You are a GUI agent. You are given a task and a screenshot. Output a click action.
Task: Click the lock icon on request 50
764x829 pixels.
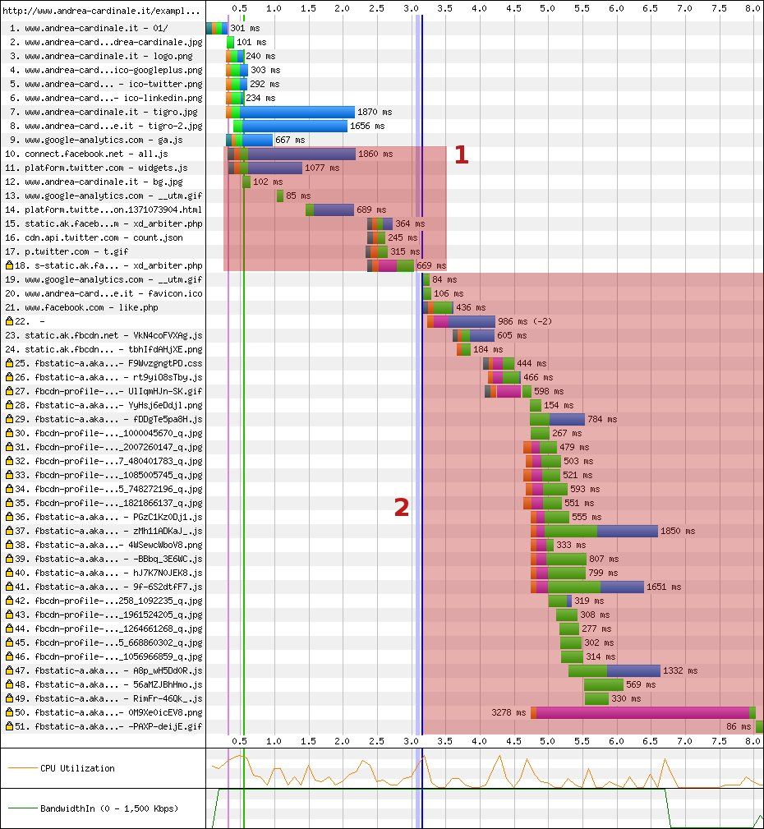(x=9, y=712)
